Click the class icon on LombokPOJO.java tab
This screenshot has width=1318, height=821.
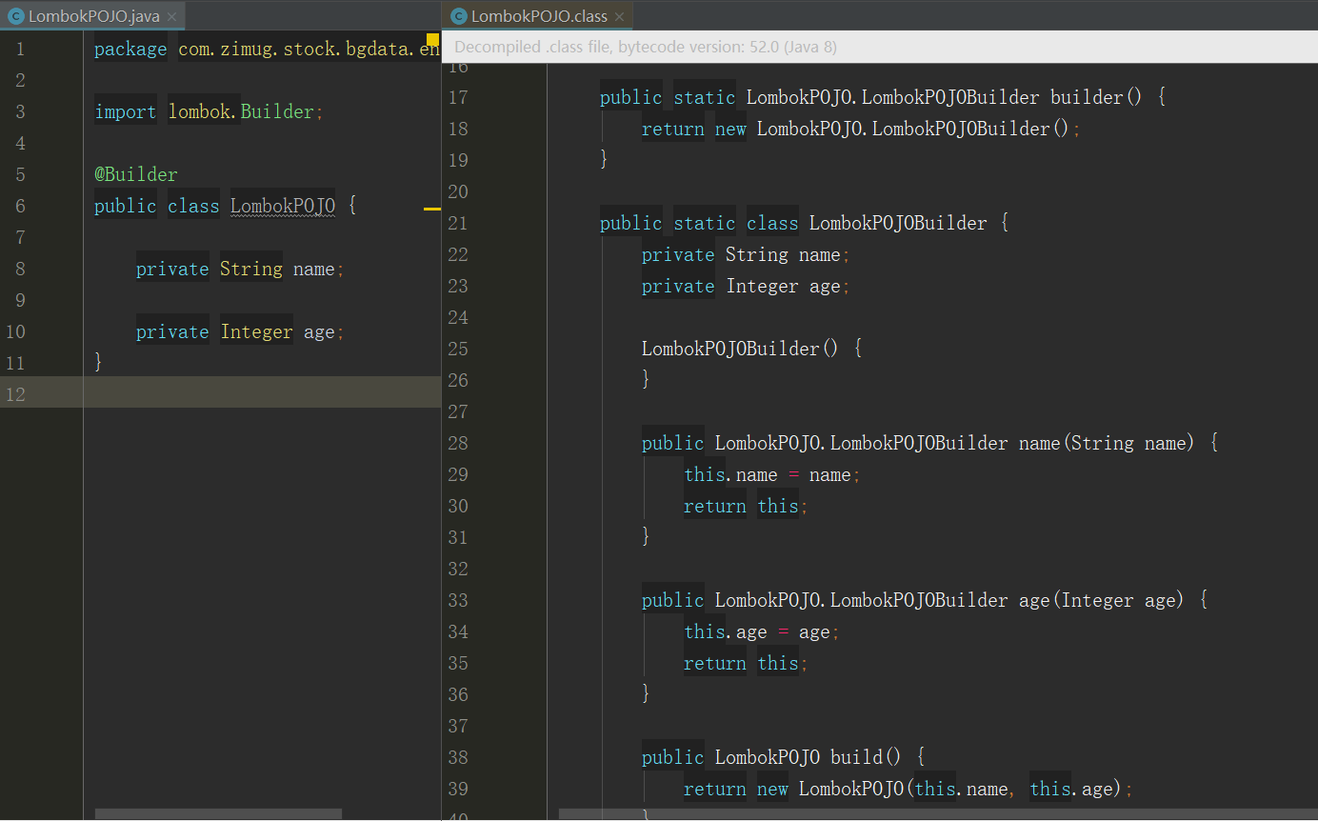click(15, 16)
